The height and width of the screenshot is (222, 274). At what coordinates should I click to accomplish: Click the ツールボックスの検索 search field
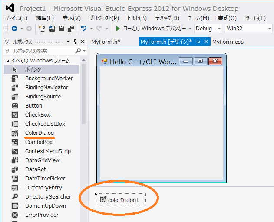(x=40, y=51)
